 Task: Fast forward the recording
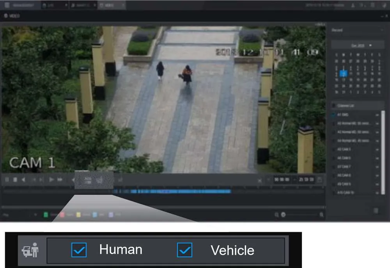(x=60, y=180)
